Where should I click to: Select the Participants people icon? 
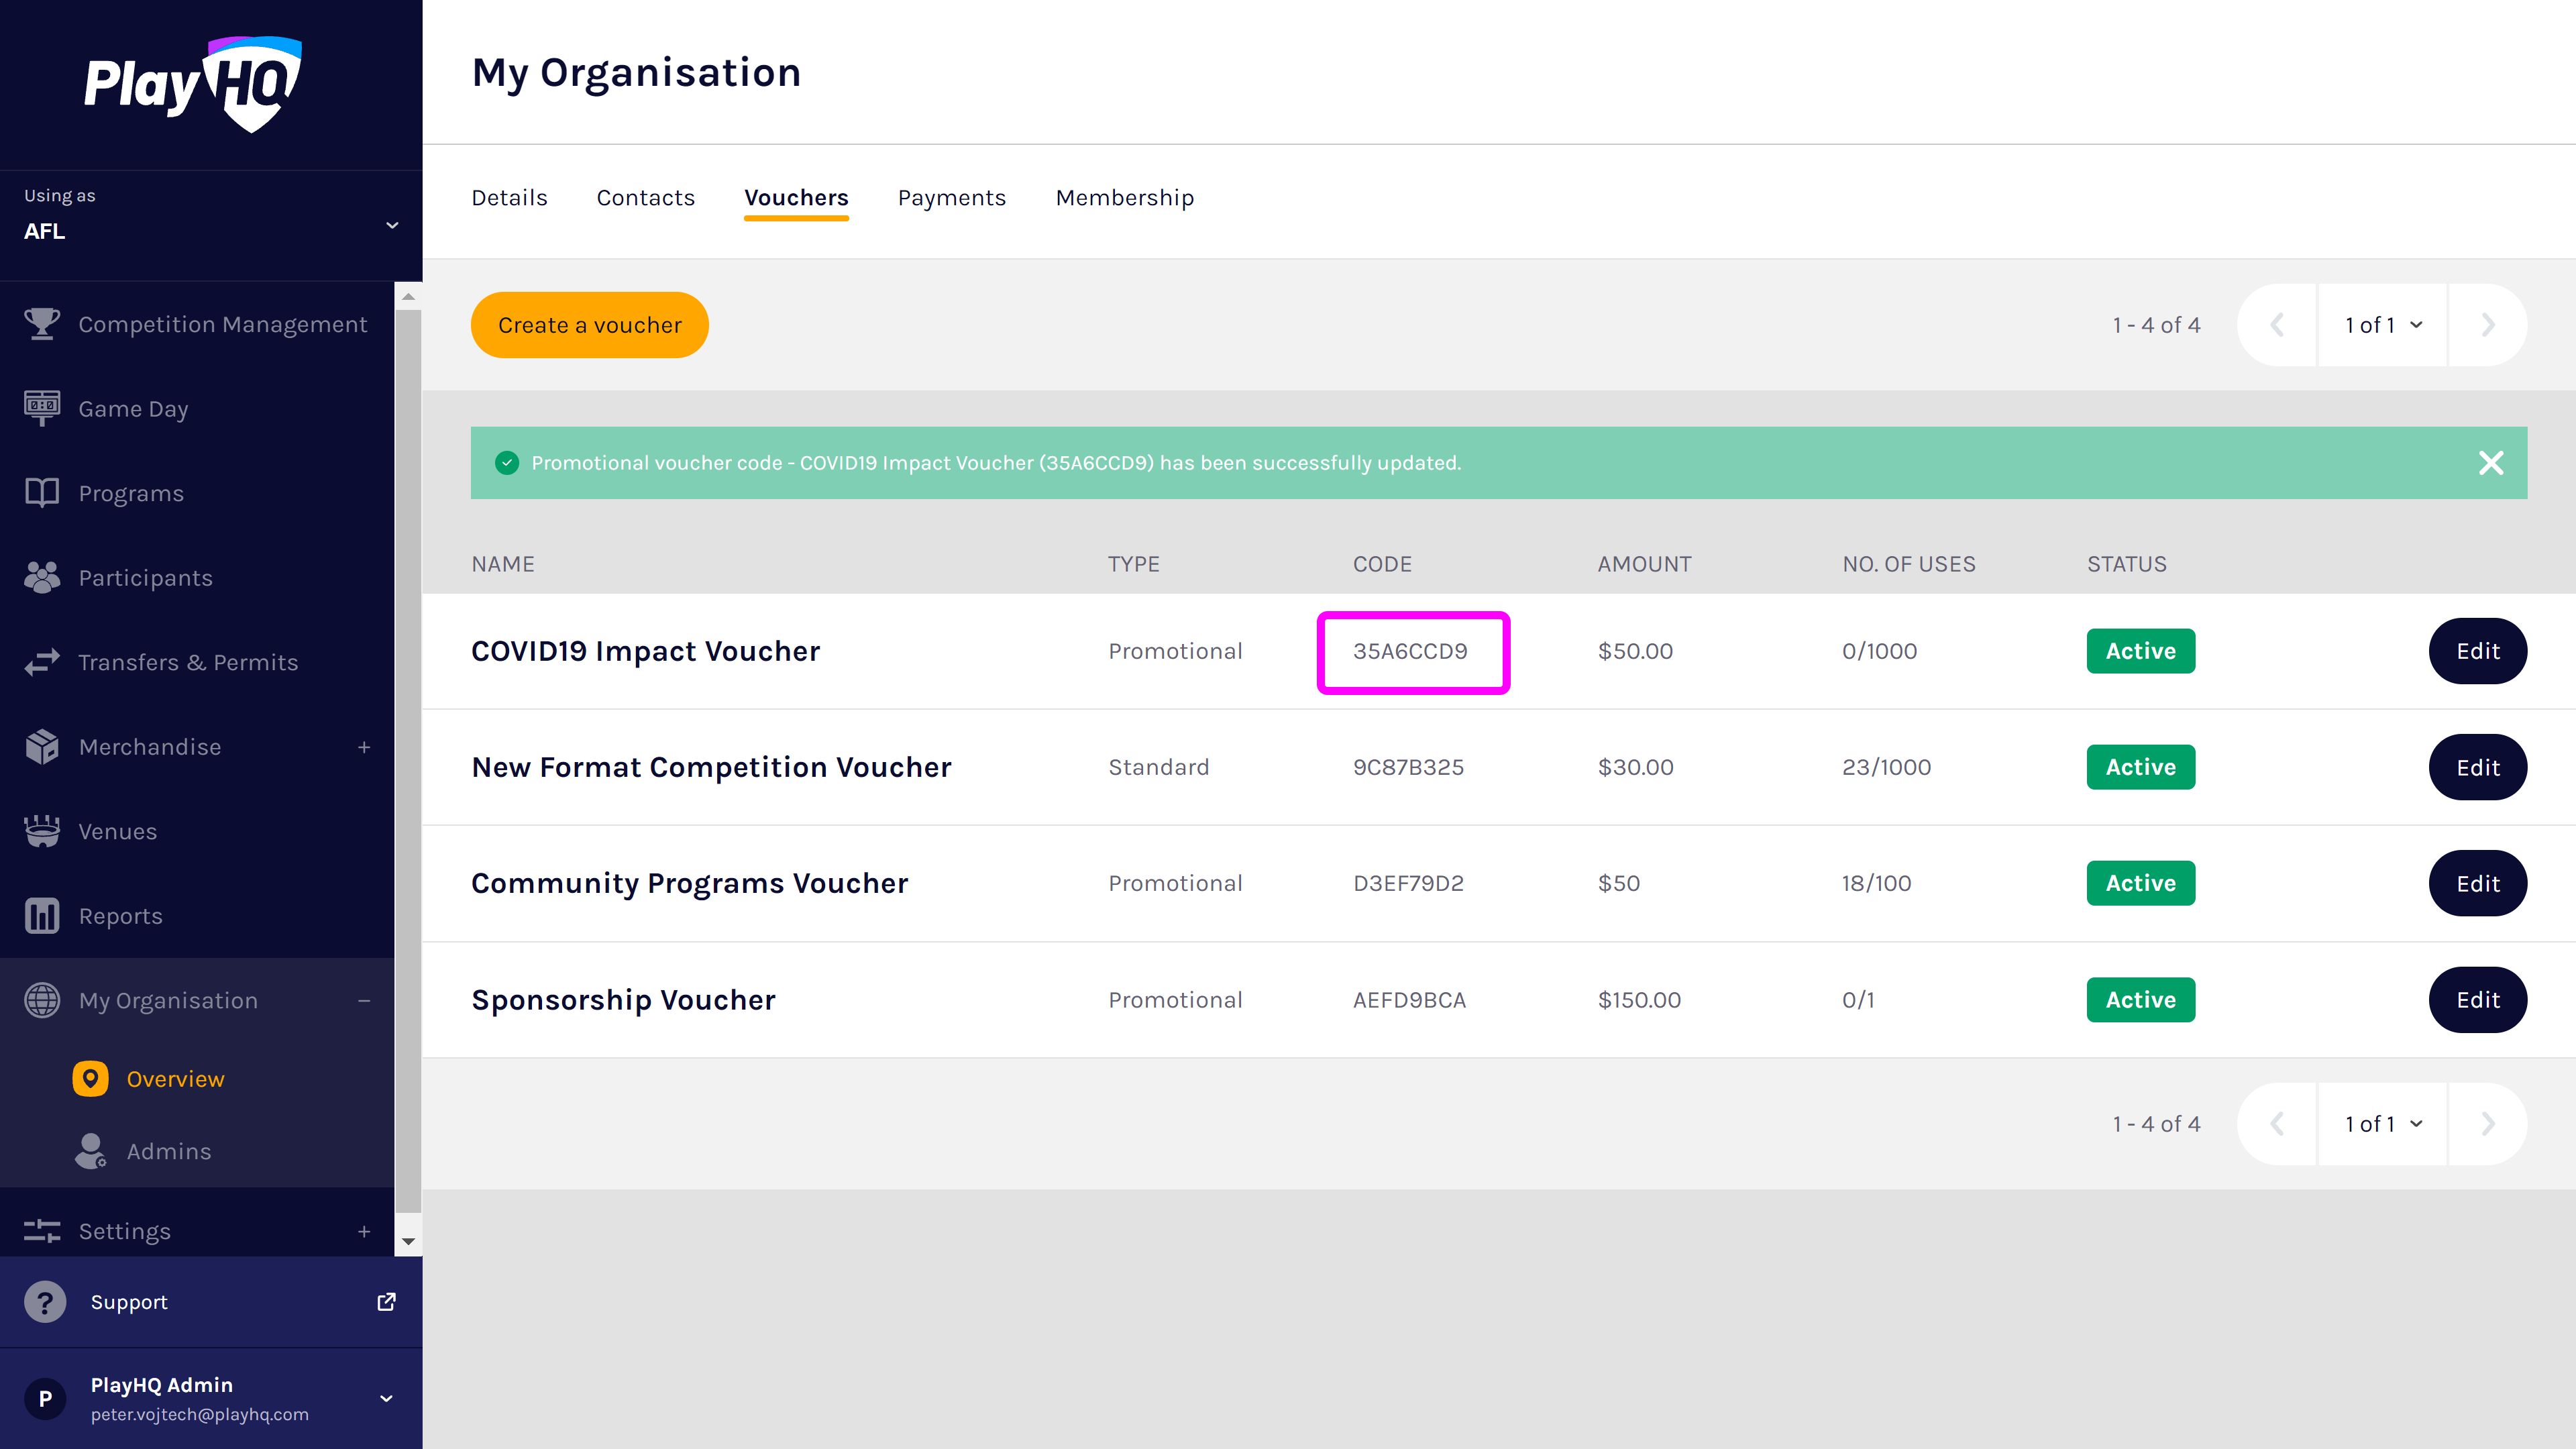tap(42, 577)
